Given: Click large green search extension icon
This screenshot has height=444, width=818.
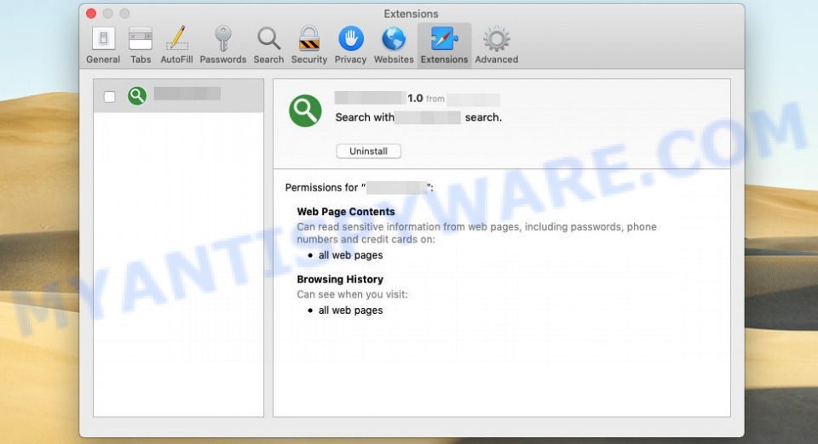Looking at the screenshot, I should point(305,111).
